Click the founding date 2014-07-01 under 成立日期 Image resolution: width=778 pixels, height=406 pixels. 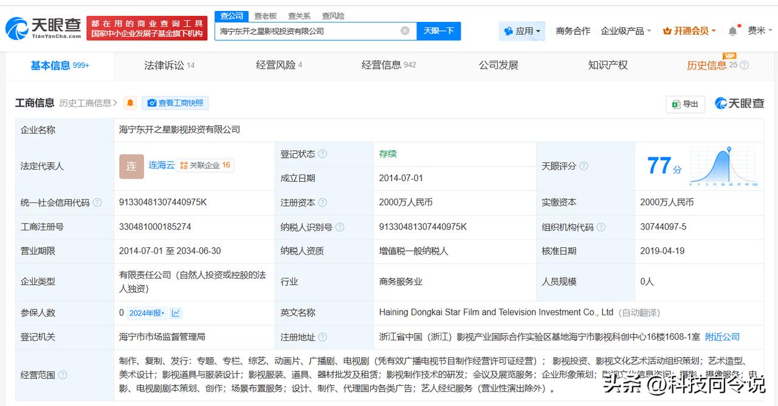tap(401, 178)
